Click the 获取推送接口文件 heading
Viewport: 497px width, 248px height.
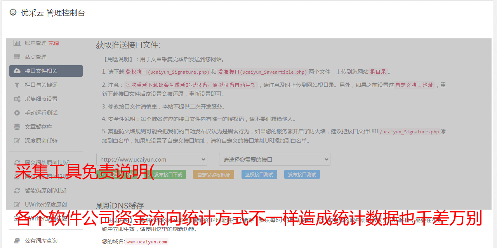click(x=128, y=45)
